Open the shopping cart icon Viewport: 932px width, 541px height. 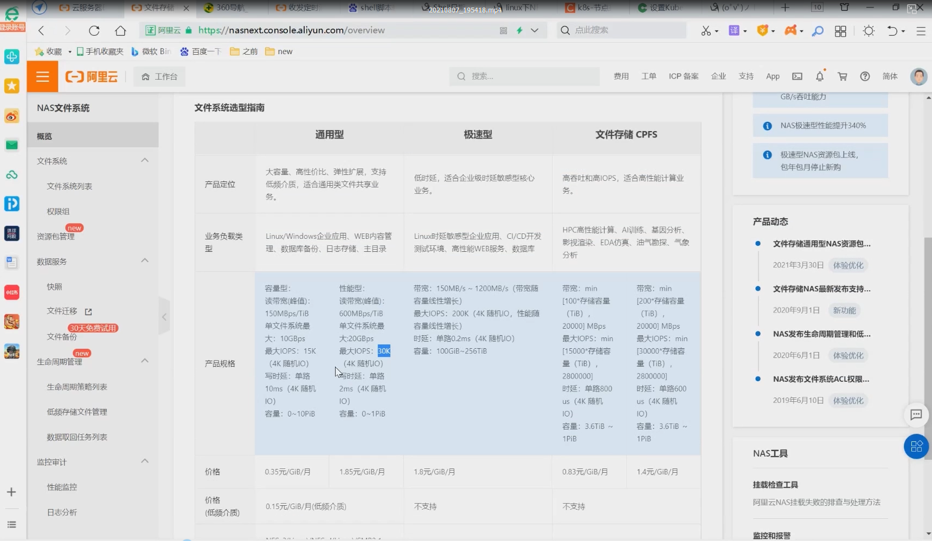[842, 76]
